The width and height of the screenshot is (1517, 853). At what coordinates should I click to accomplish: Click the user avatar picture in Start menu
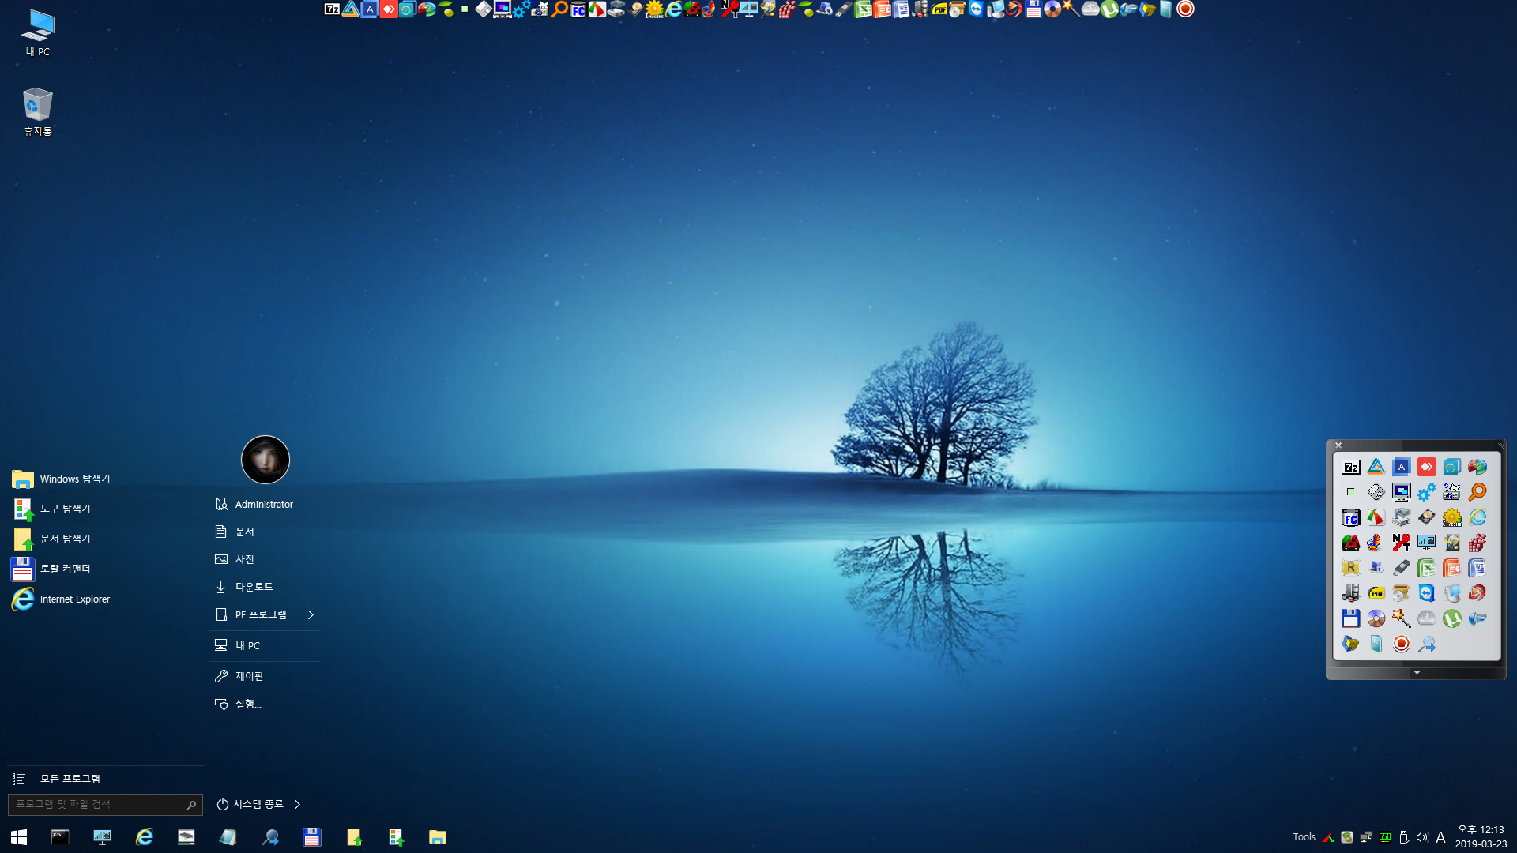click(265, 460)
